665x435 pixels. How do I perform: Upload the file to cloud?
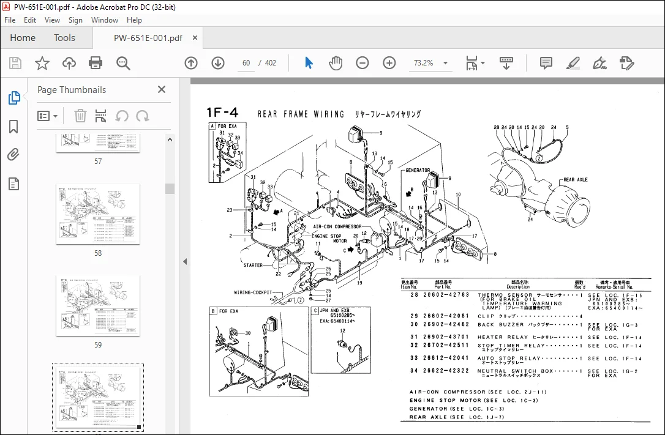pyautogui.click(x=69, y=63)
